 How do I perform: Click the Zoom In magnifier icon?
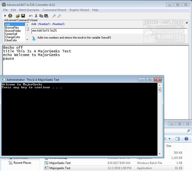(x=54, y=16)
